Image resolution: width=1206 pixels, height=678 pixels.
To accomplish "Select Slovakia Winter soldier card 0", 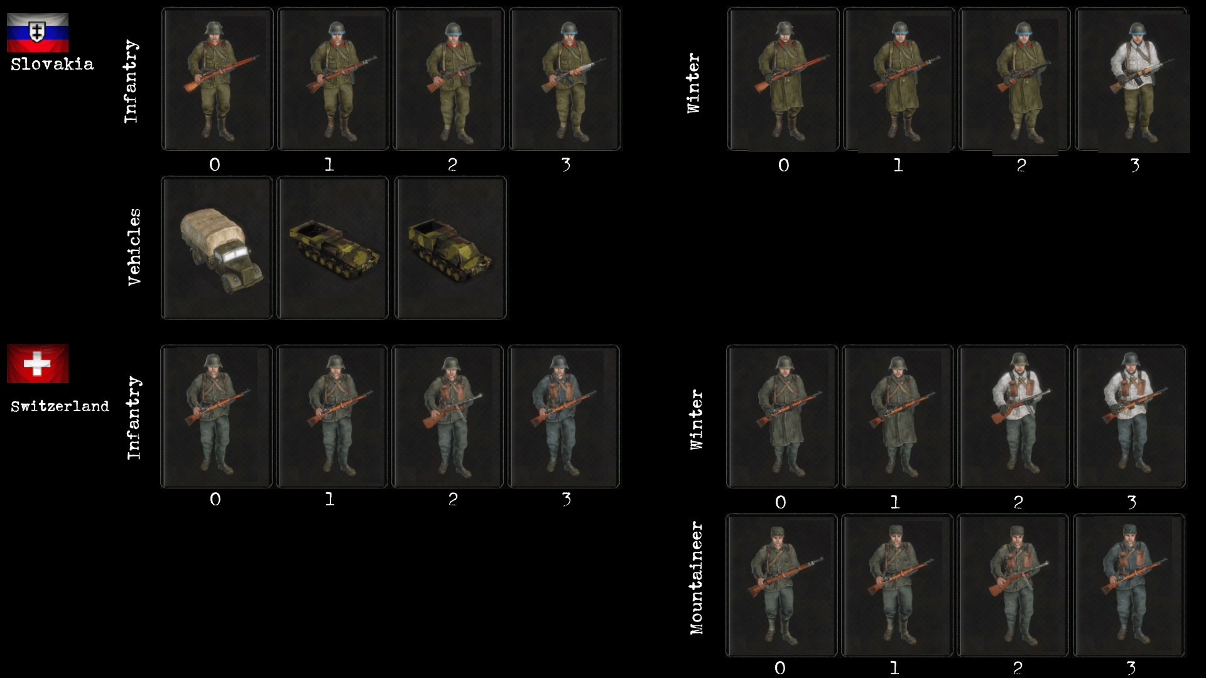I will click(783, 79).
